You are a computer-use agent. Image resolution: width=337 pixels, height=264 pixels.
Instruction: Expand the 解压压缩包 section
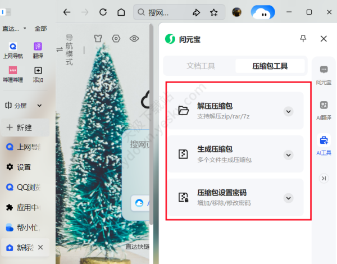point(288,111)
